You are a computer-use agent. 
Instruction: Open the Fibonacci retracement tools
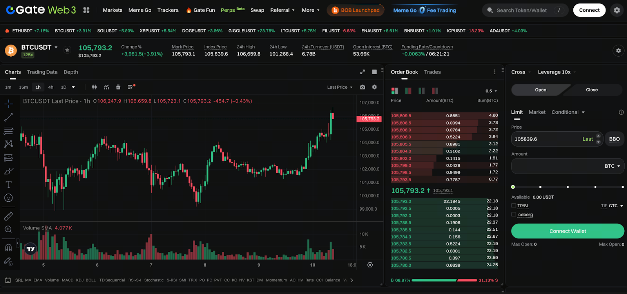[x=9, y=131]
